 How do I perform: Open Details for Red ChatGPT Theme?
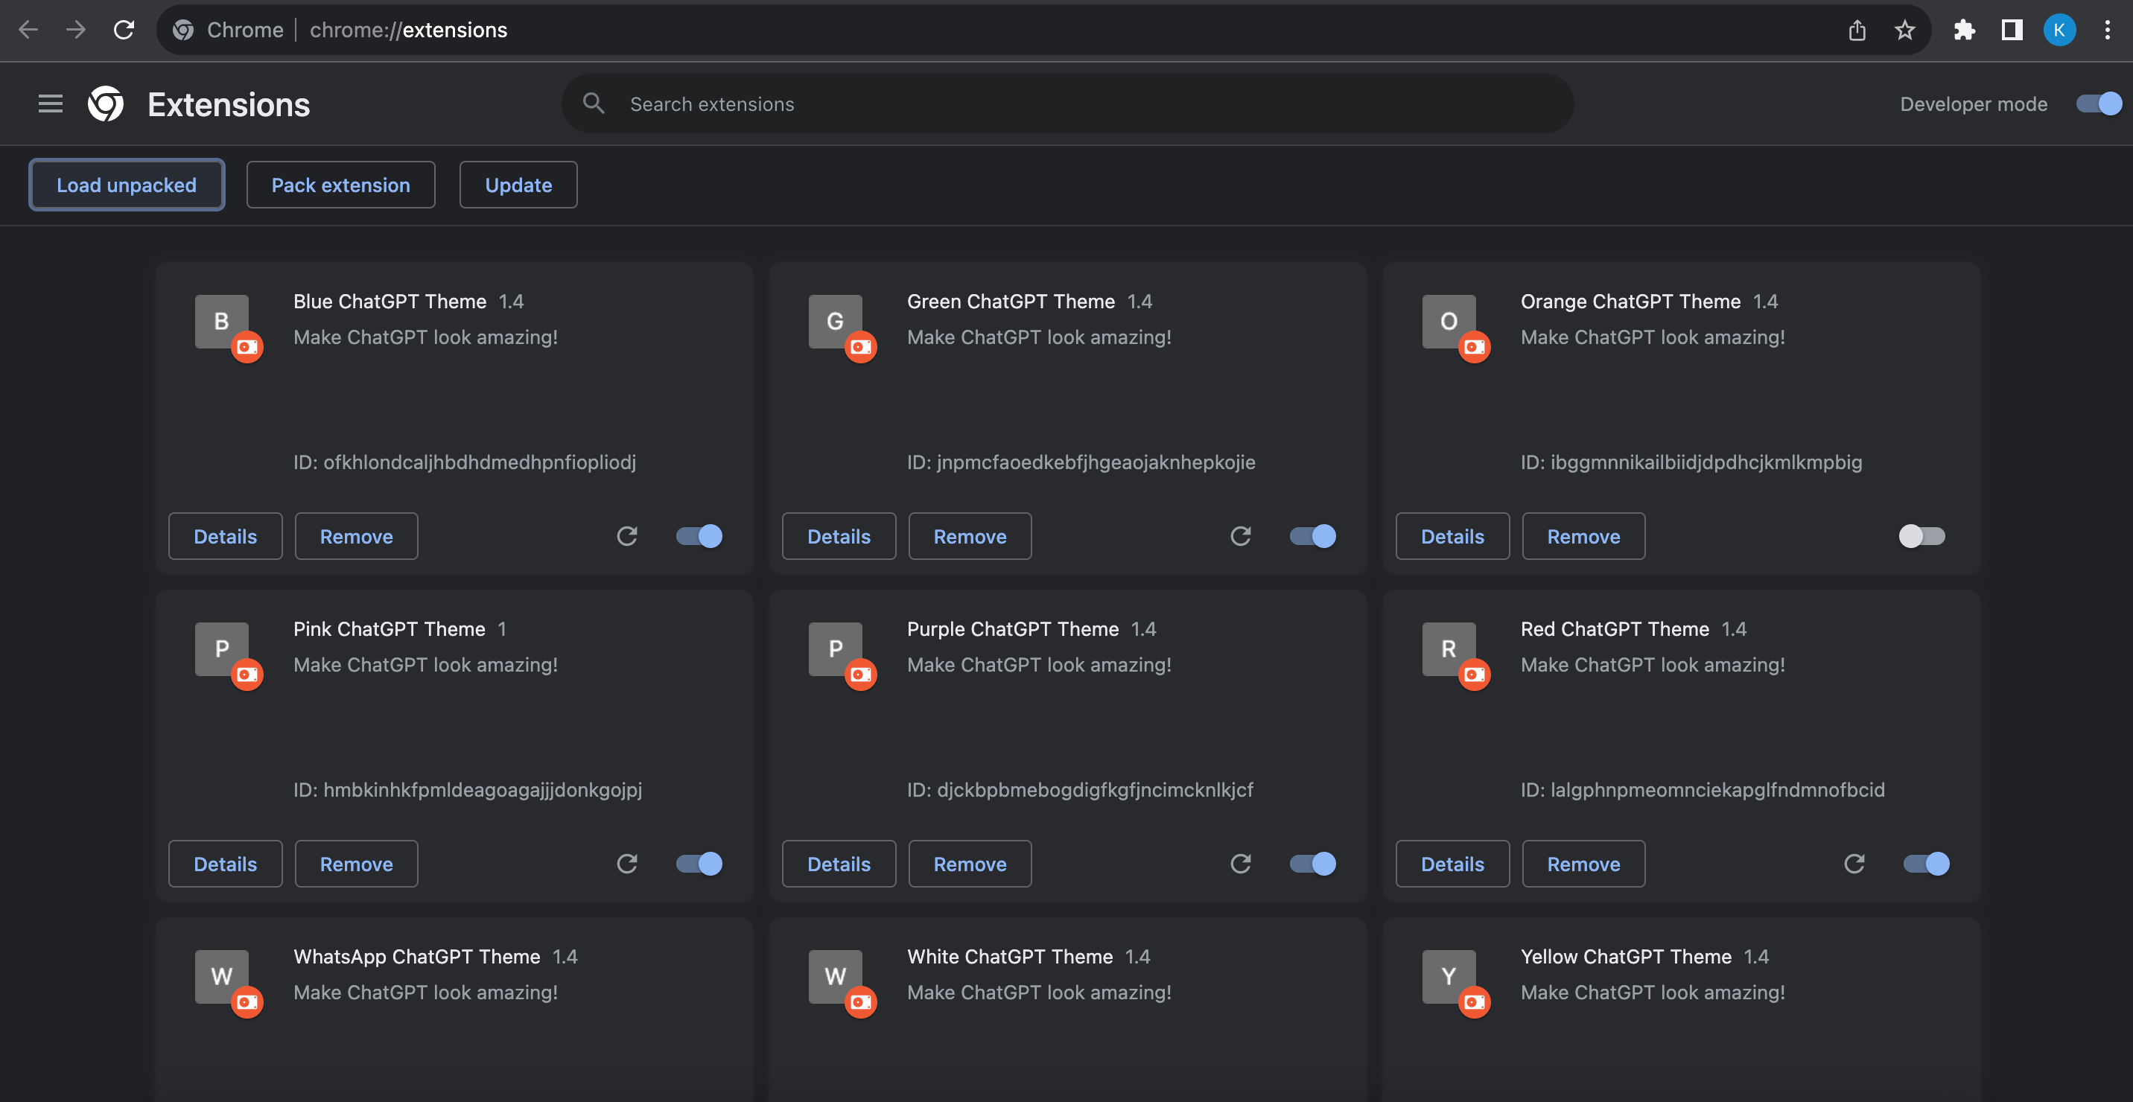(x=1452, y=864)
